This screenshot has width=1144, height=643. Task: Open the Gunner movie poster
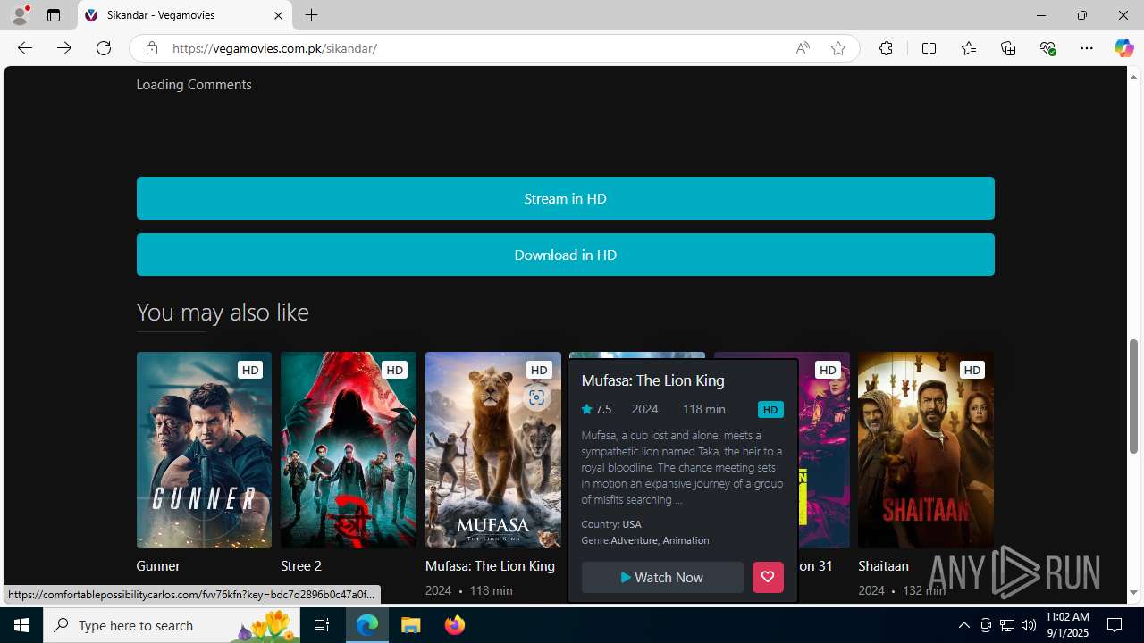(x=204, y=449)
